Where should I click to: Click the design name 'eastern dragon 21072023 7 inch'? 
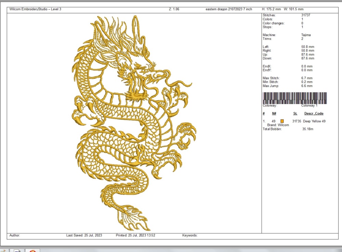tap(229, 9)
